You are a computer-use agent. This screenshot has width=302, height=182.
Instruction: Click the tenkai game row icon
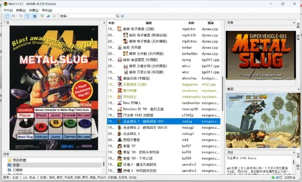click(x=119, y=47)
